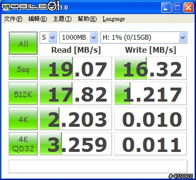Screen dimensions: 196x180
Task: Select the 512K write value 1.217
Action: [151, 93]
